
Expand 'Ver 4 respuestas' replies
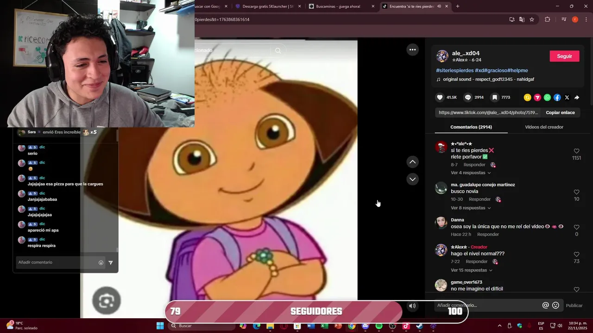(x=471, y=173)
